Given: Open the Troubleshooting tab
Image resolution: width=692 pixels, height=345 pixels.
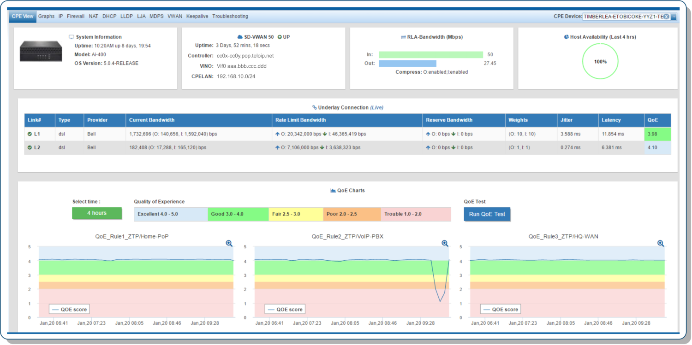Looking at the screenshot, I should (x=230, y=16).
